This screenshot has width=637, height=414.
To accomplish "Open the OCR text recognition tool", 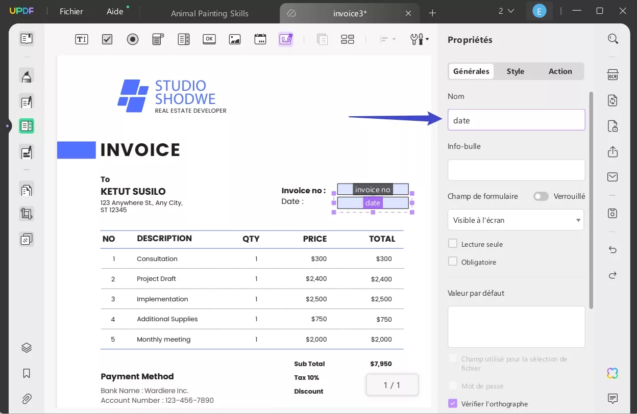I will click(612, 74).
